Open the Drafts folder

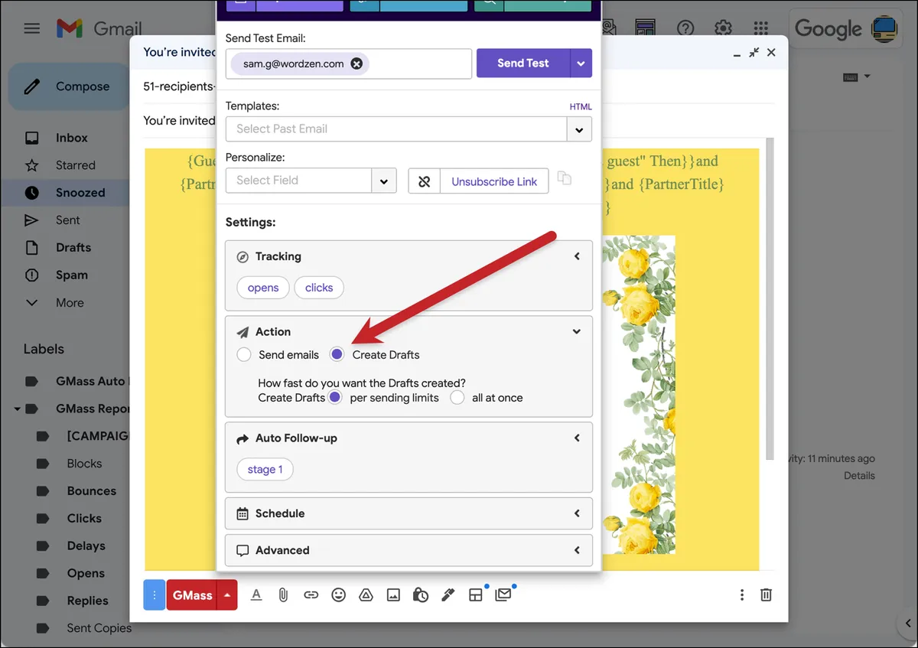tap(73, 248)
